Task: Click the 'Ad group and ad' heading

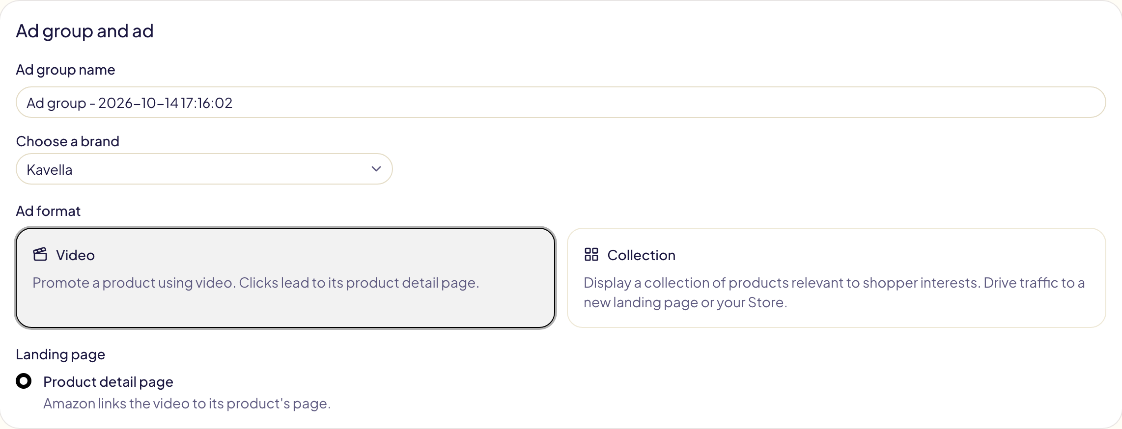Action: click(x=85, y=31)
